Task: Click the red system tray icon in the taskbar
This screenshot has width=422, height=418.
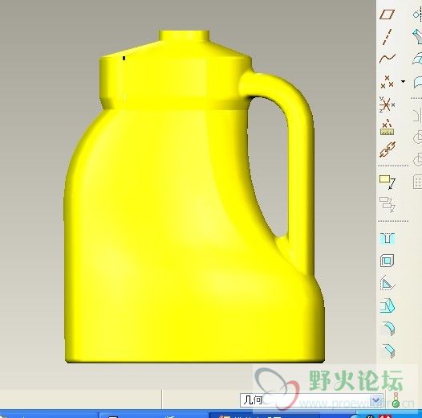Action: [385, 416]
